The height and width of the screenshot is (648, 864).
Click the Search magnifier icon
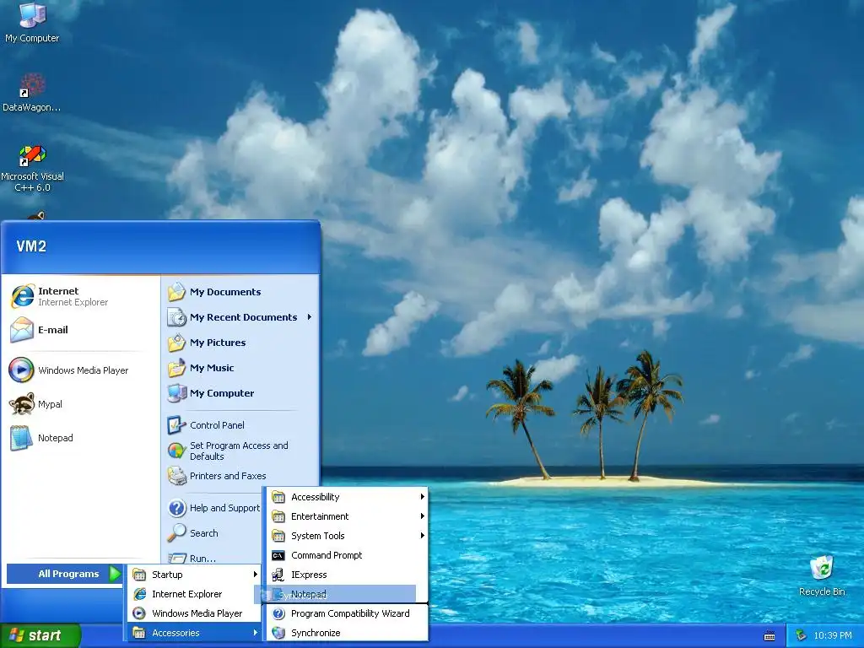click(x=177, y=533)
